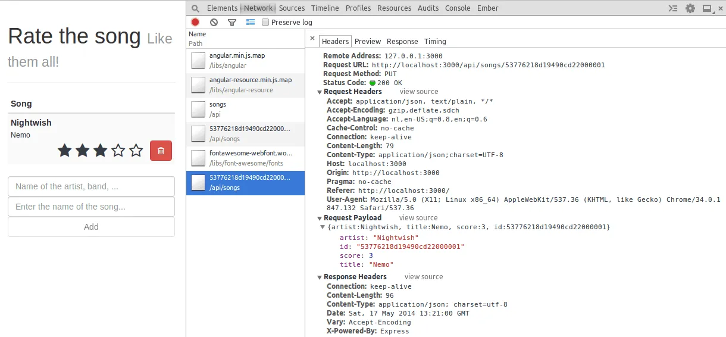
Task: Switch to the Preview tab
Action: 368,42
